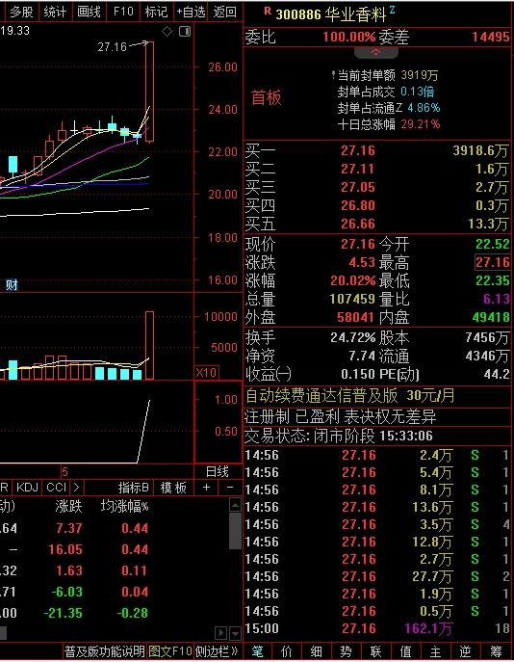
Task: Switch to the 价 price tab
Action: tap(287, 651)
